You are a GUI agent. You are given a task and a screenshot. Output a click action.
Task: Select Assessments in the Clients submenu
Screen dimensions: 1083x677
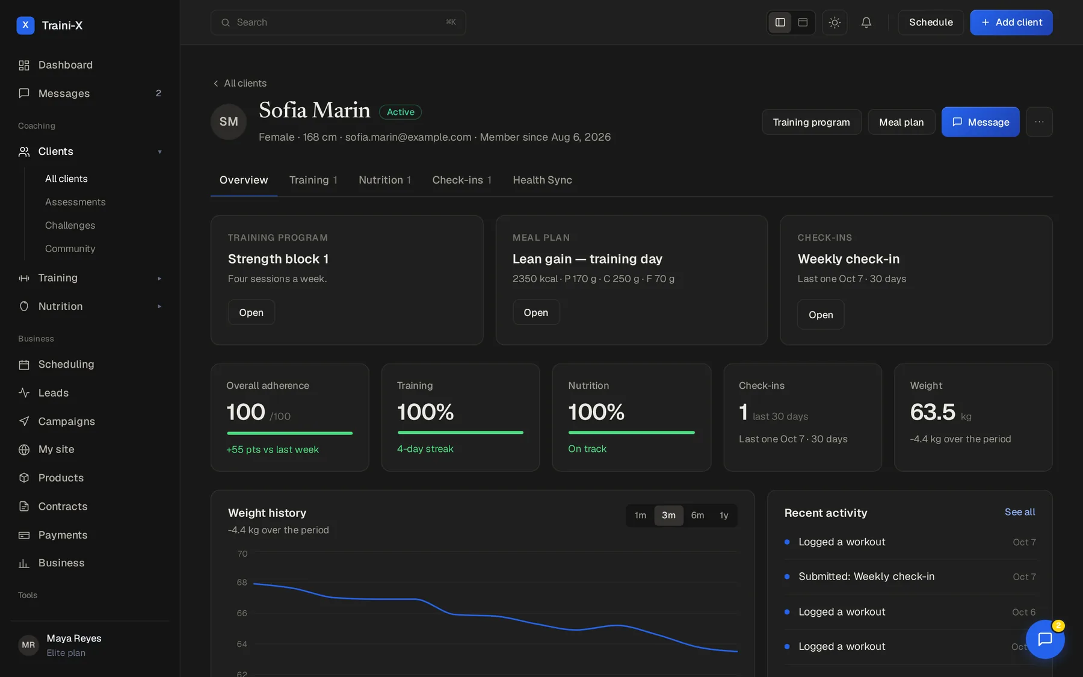pyautogui.click(x=75, y=202)
